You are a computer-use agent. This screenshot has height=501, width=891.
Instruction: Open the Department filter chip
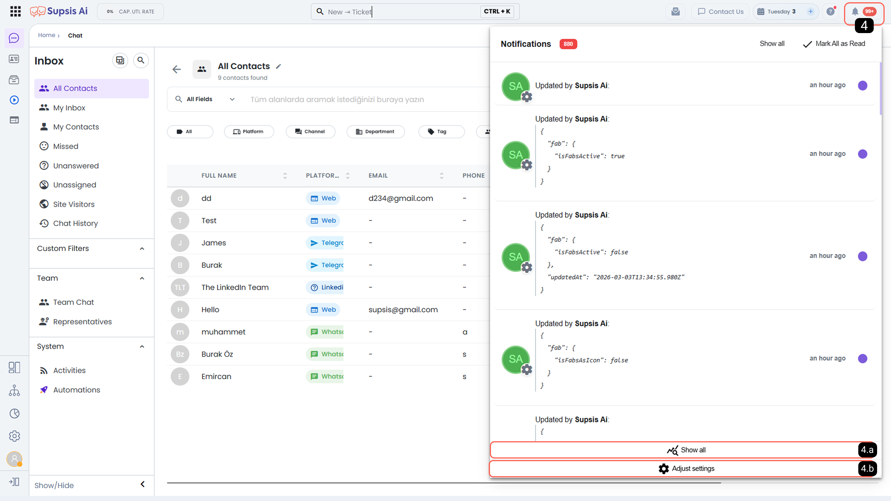coord(376,132)
